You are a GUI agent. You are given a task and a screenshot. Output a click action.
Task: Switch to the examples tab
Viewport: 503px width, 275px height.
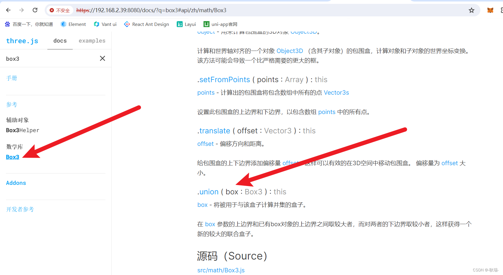[x=92, y=41]
